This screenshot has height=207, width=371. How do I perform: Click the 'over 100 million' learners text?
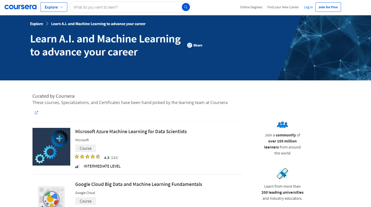click(x=282, y=141)
